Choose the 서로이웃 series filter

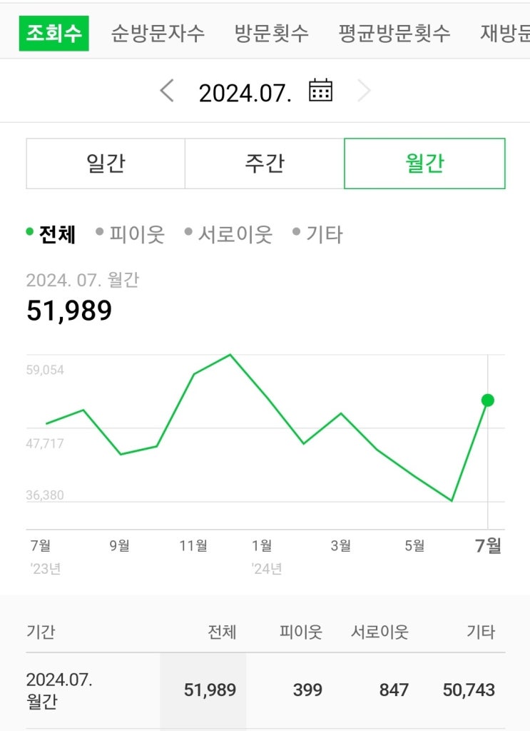point(228,234)
